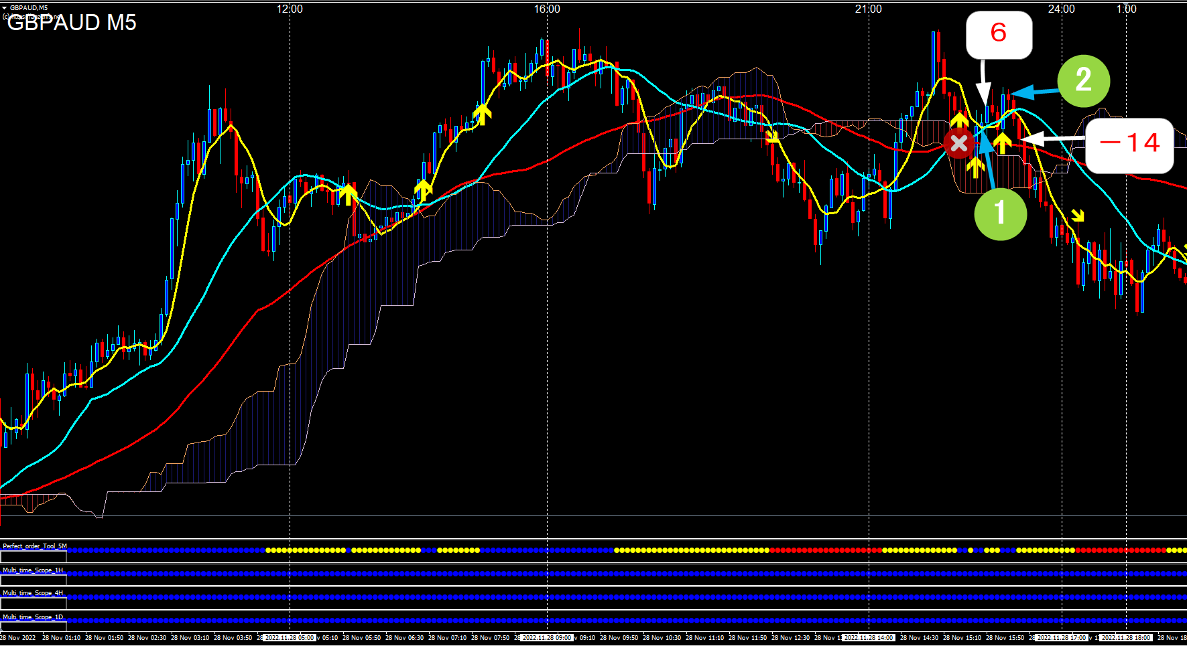1187x646 pixels.
Task: Click the 28 Nov 05:50 time axis label
Action: click(362, 638)
